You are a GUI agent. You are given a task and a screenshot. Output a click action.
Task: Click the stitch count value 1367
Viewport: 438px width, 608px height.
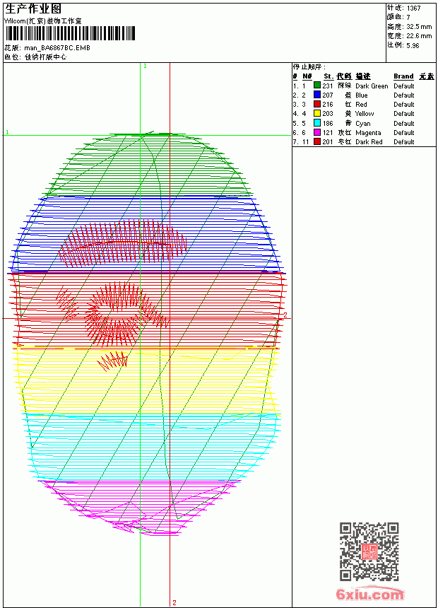(x=413, y=8)
